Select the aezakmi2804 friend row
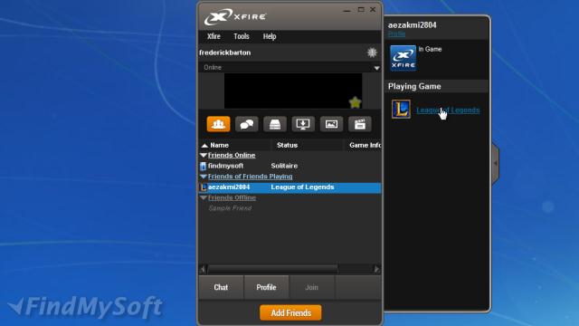Viewport: 579px width, 326px height. [x=290, y=187]
